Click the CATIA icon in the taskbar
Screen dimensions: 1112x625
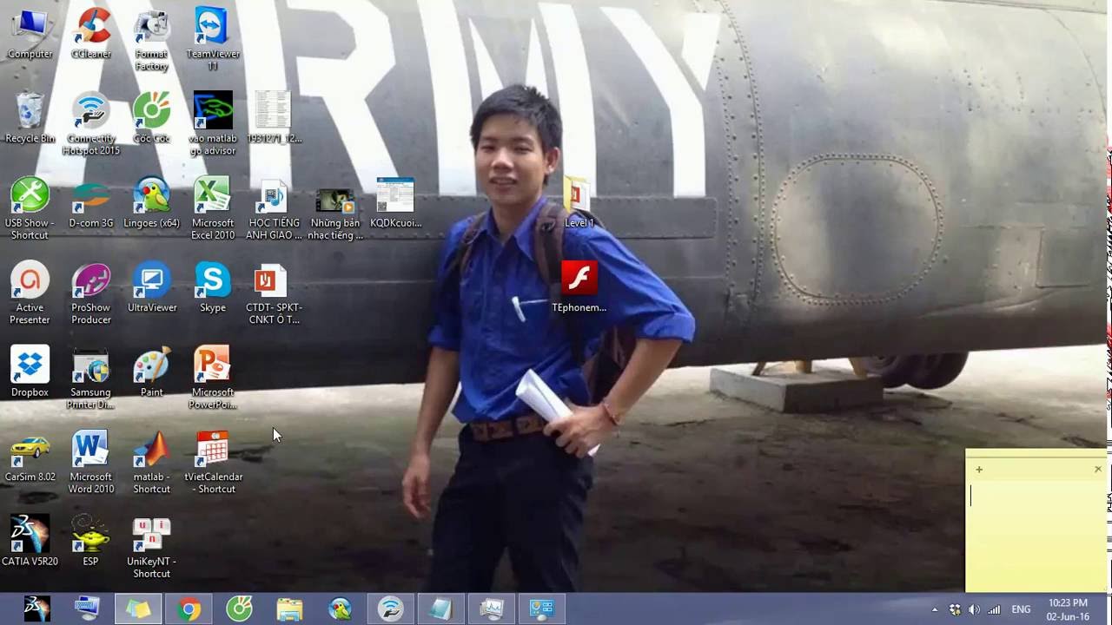pyautogui.click(x=36, y=609)
